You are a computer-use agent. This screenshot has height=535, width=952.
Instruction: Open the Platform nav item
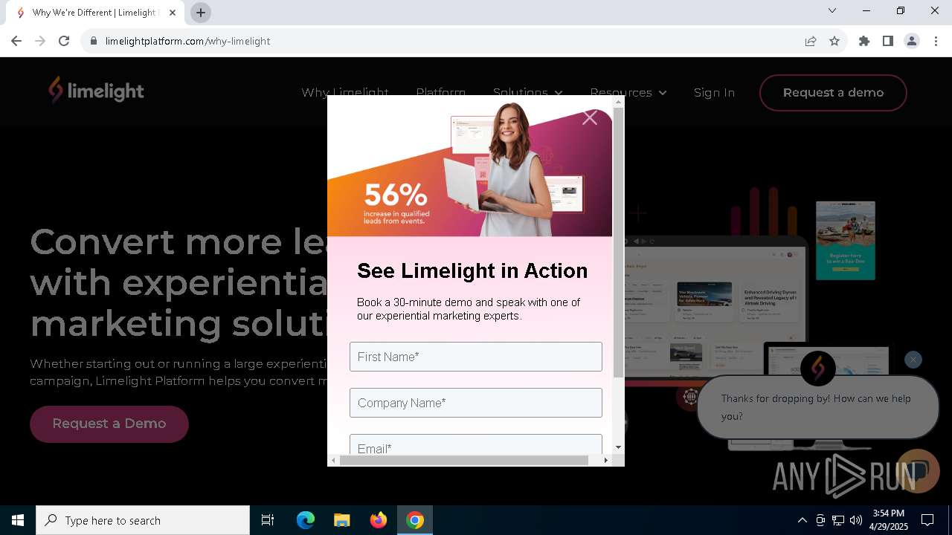coord(440,92)
